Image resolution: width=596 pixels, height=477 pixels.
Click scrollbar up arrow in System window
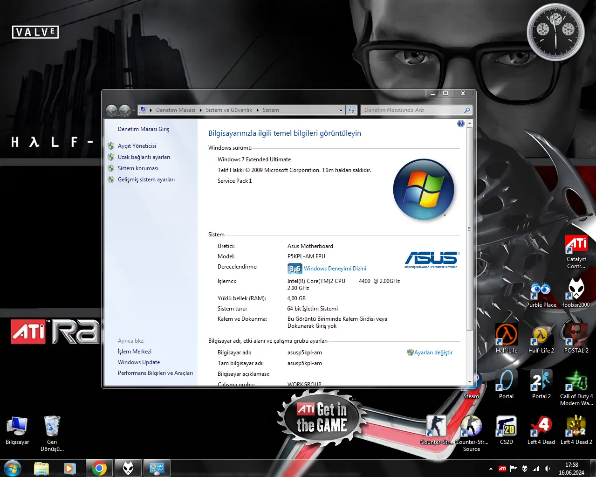tap(470, 124)
